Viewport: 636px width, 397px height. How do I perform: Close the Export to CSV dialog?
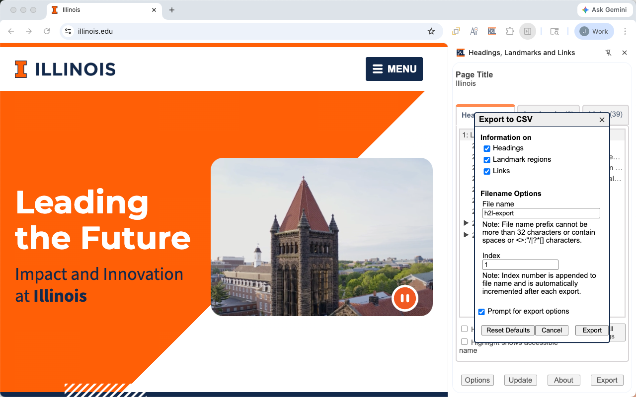coord(602,120)
